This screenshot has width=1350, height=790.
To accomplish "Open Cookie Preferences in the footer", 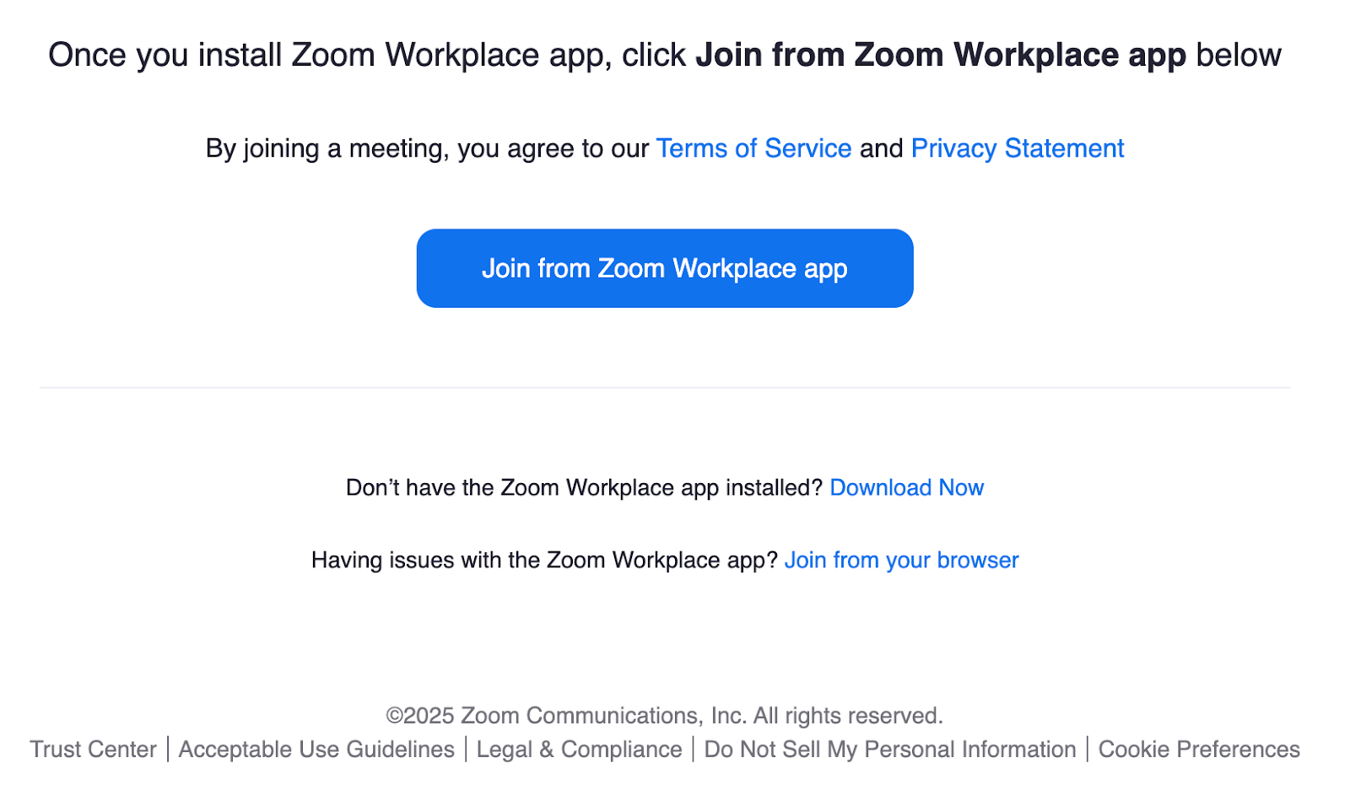I will 1198,749.
